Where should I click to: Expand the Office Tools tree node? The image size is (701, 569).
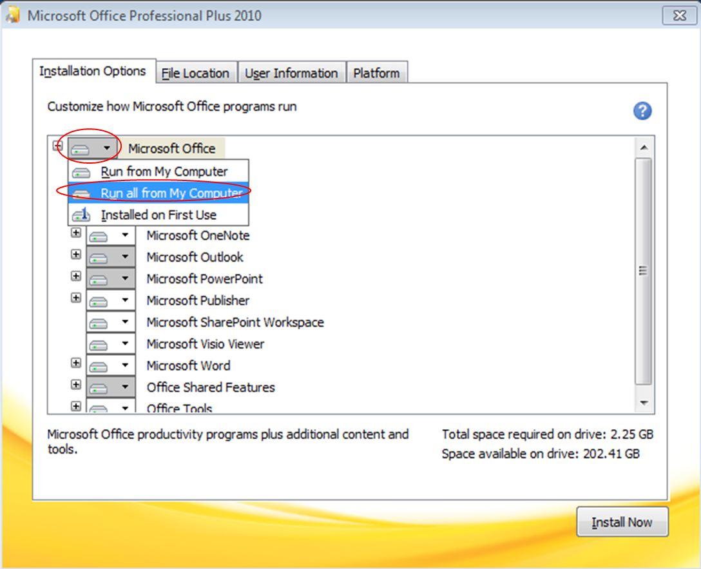tap(76, 407)
